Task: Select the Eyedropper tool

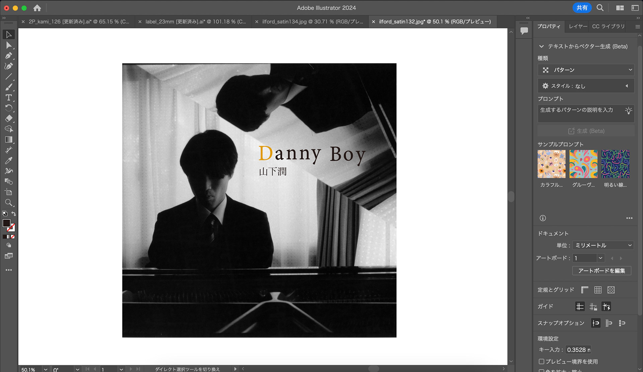Action: [9, 161]
